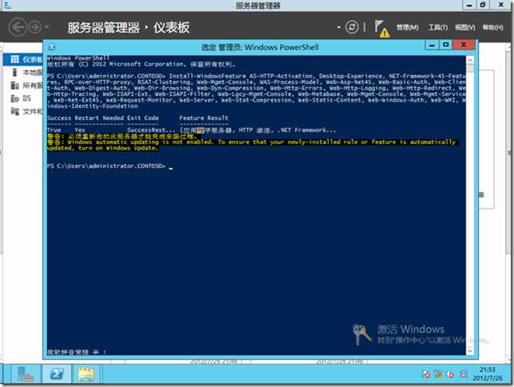Select the 仪表板 dashboard item in sidebar
Image resolution: width=514 pixels, height=387 pixels.
tap(23, 59)
